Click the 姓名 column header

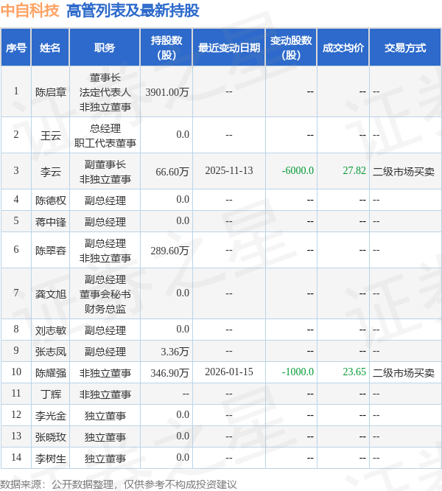[x=50, y=48]
